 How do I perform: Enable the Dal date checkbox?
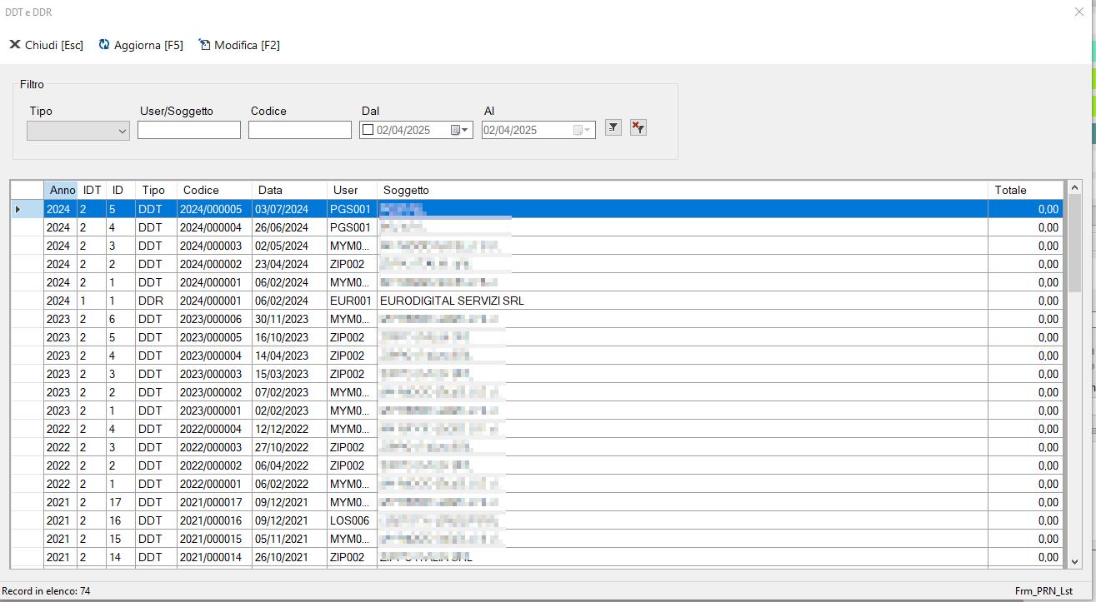pos(368,130)
